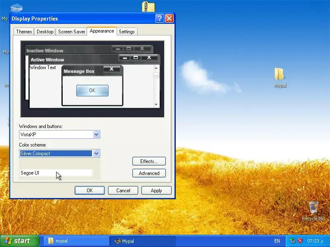Click the Silver Compact color scheme field
This screenshot has height=247, width=330.
[59, 153]
